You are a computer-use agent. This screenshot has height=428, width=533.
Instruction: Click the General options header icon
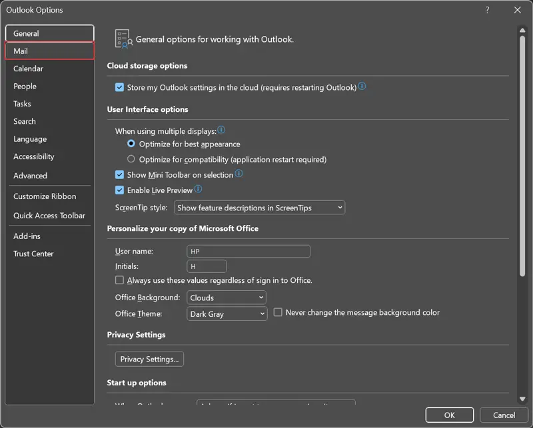tap(123, 39)
